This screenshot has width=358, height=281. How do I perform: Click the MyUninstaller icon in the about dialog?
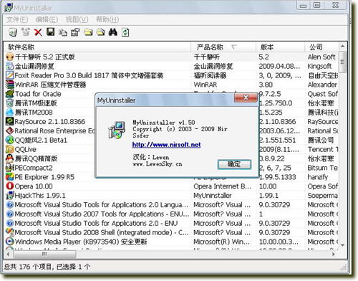point(117,130)
